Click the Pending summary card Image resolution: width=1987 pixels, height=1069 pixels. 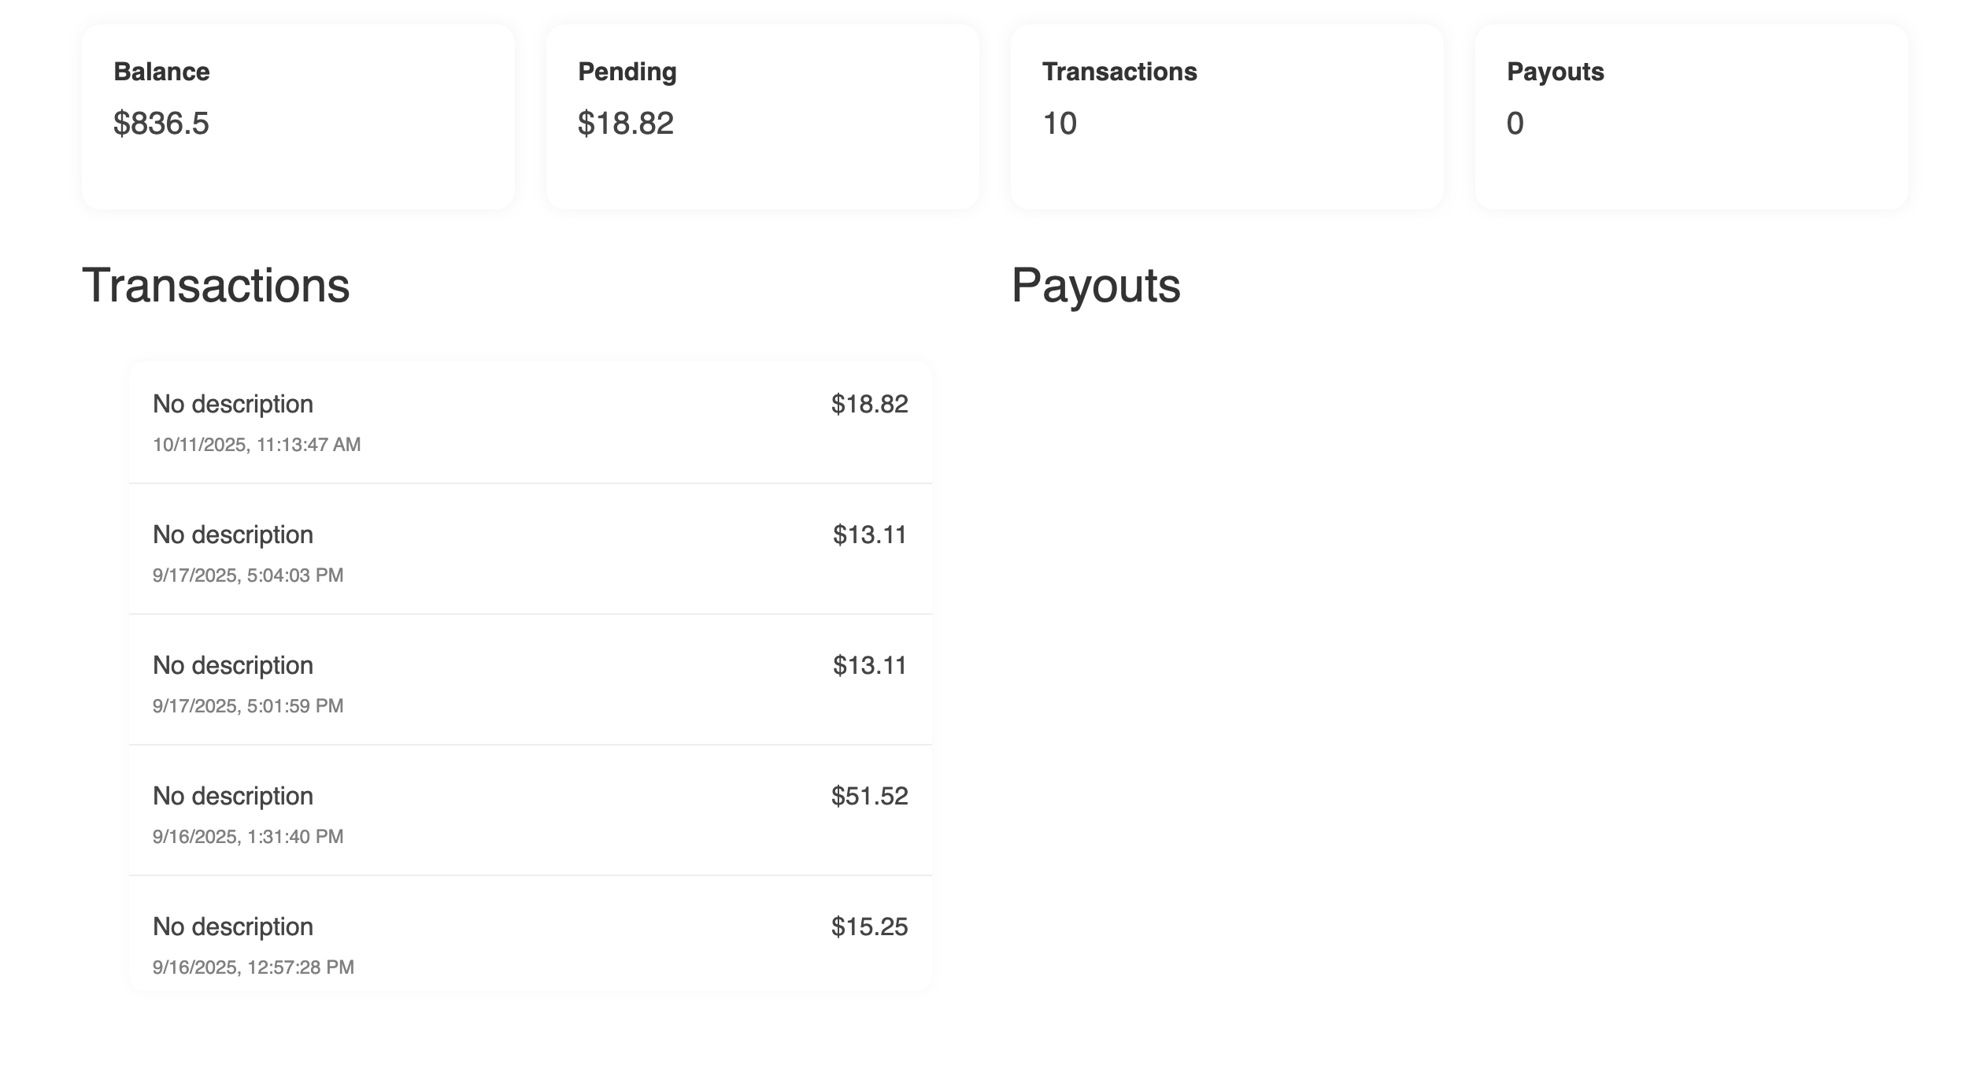[x=764, y=117]
